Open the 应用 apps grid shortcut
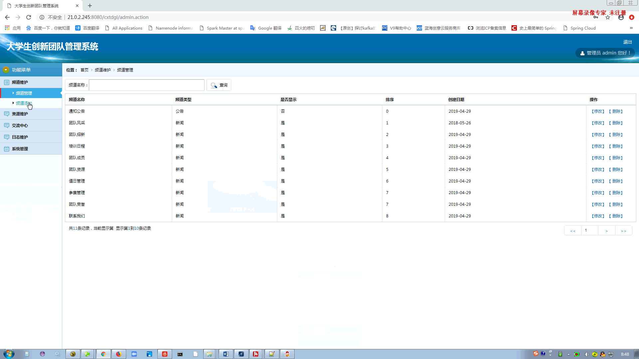Screen dimensions: 639x359 click(13, 28)
